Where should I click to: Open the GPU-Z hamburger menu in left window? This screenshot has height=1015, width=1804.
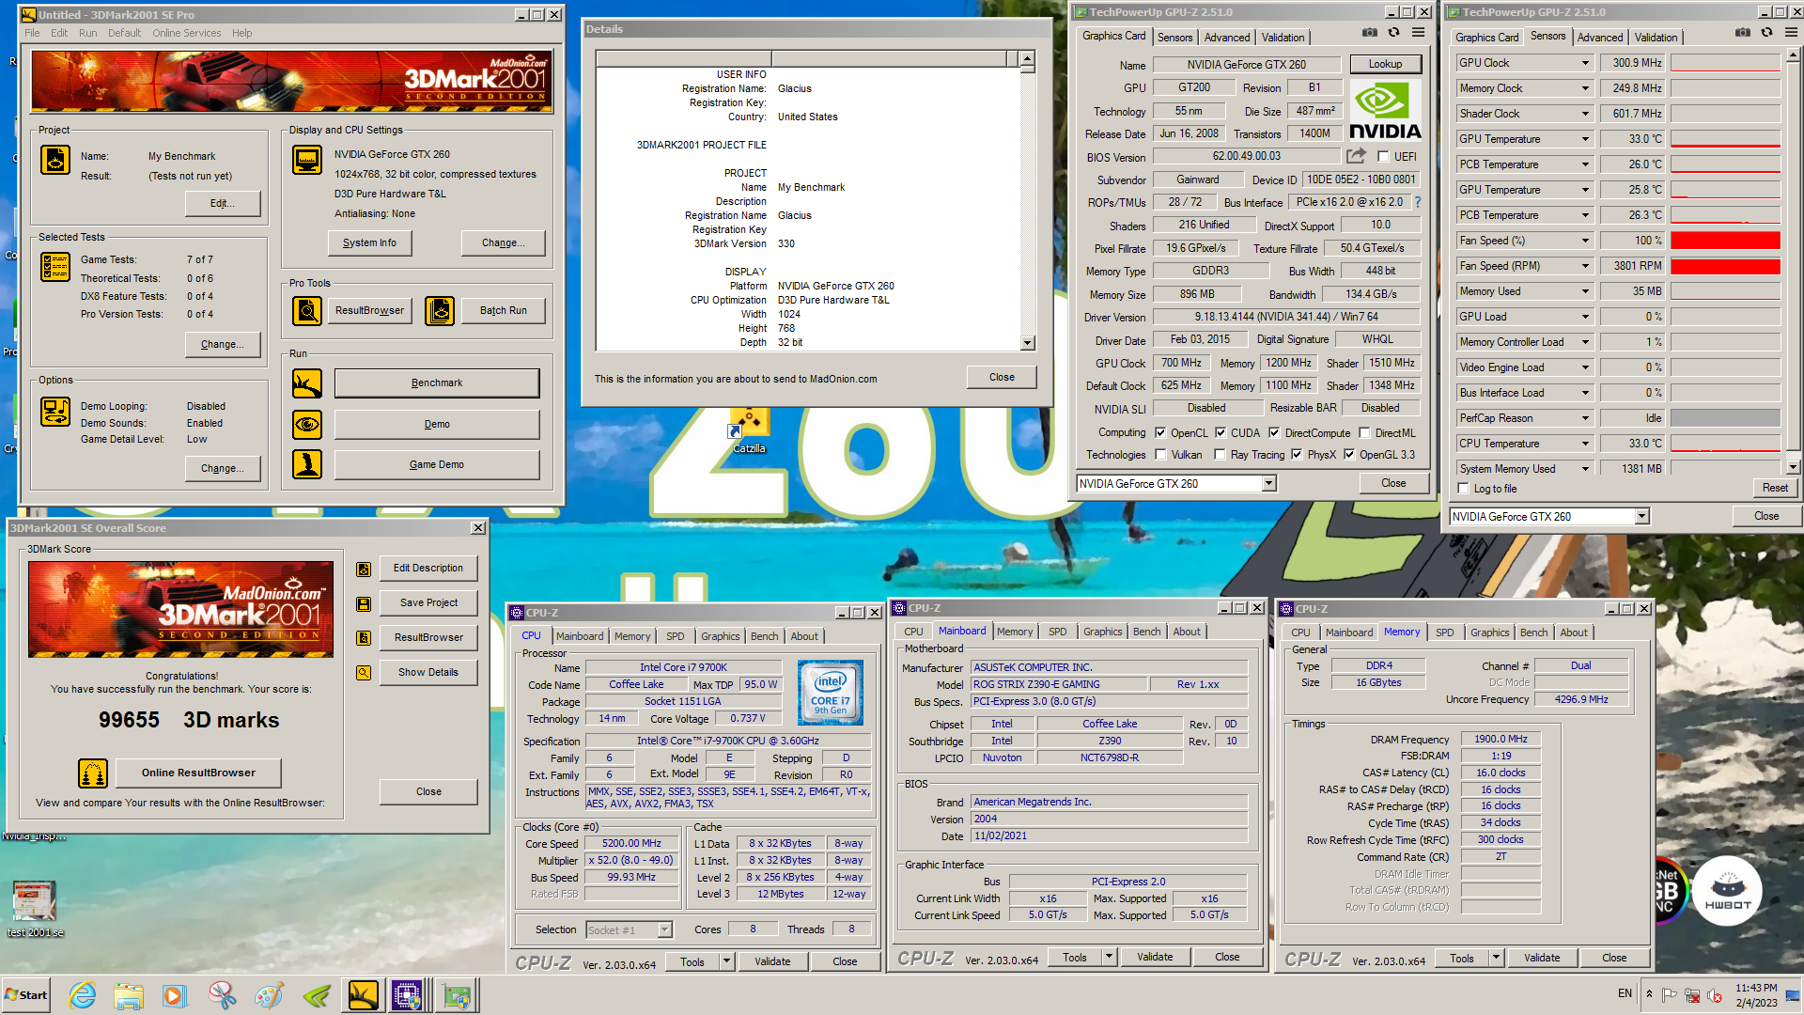point(1419,33)
